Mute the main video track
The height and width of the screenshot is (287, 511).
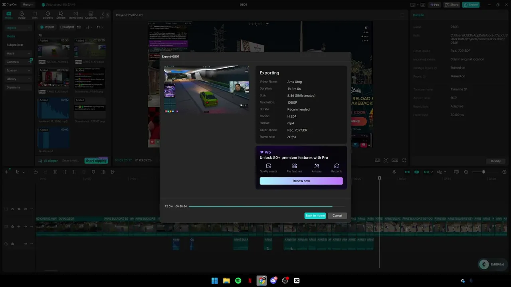click(x=25, y=226)
